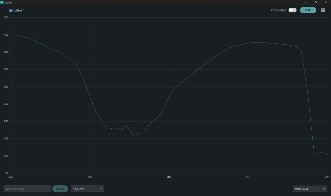Click the Arduino COM3 window icon
This screenshot has width=331, height=196.
(x=2, y=2)
